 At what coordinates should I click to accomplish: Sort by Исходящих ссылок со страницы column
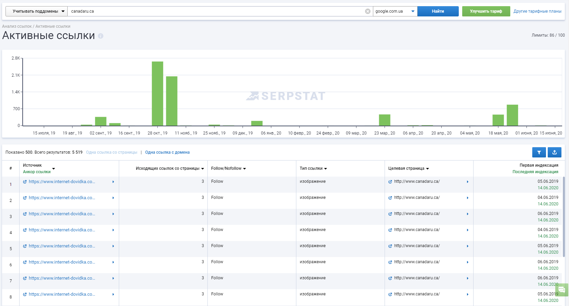pyautogui.click(x=170, y=168)
